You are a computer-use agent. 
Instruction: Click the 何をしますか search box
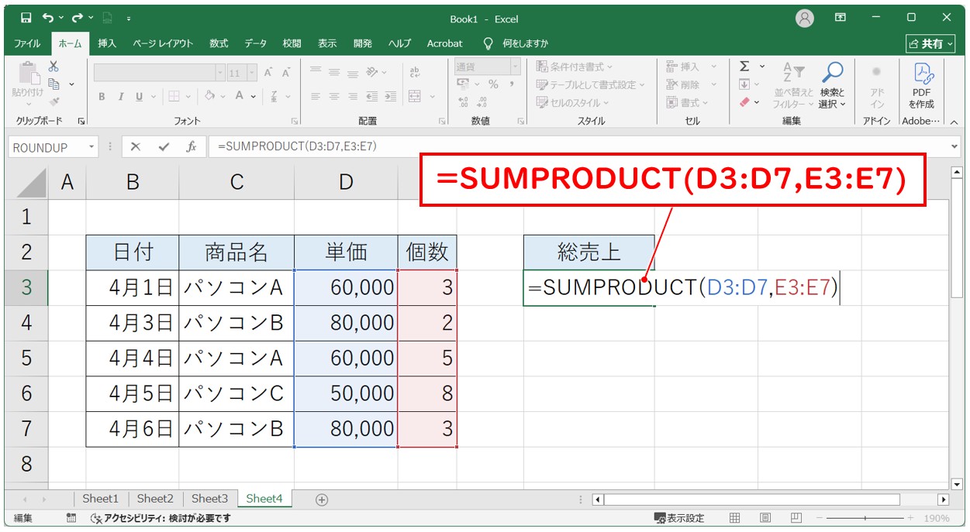pyautogui.click(x=525, y=43)
